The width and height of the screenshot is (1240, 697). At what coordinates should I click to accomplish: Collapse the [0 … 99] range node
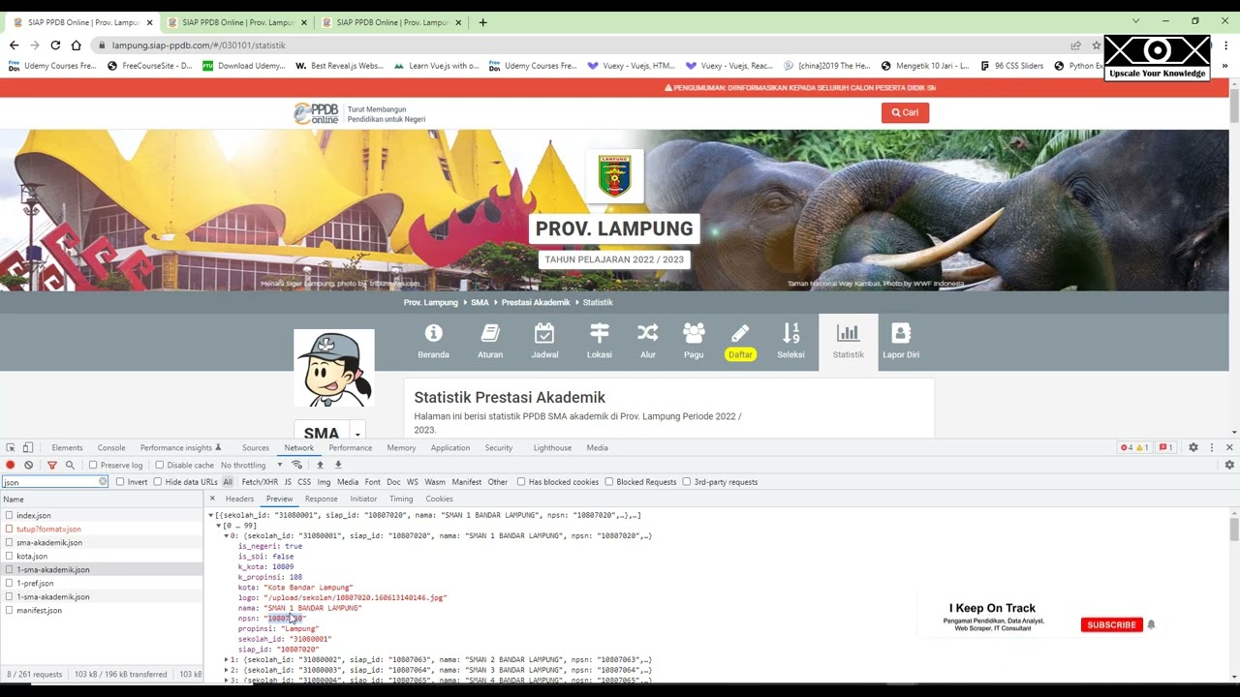click(x=219, y=526)
